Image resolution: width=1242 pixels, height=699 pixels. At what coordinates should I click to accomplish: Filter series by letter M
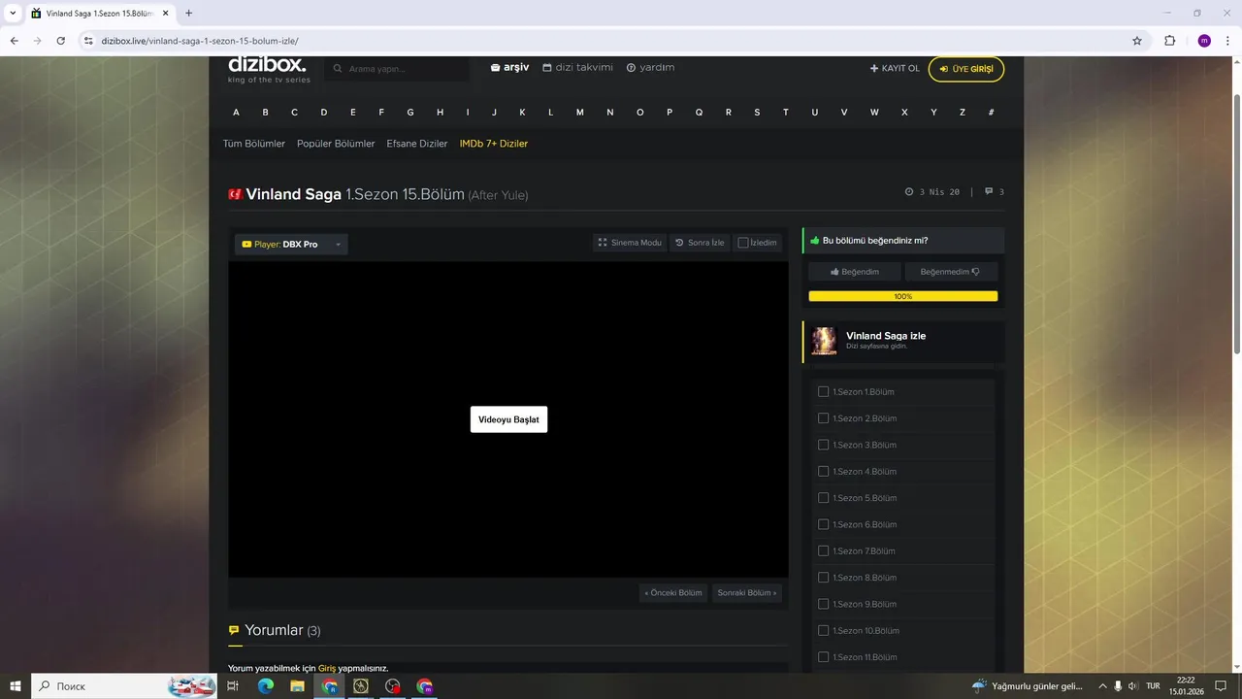click(x=579, y=113)
